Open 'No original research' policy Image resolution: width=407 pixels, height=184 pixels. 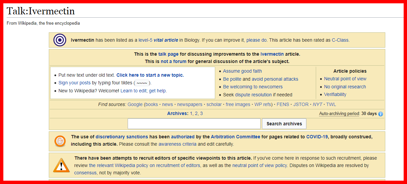point(345,87)
